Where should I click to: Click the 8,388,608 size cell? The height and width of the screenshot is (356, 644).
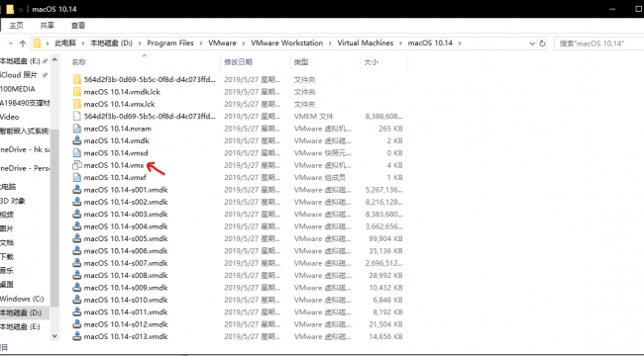[383, 116]
